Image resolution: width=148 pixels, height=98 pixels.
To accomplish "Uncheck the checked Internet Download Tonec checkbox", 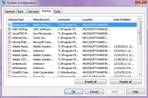I will pos(9,38).
